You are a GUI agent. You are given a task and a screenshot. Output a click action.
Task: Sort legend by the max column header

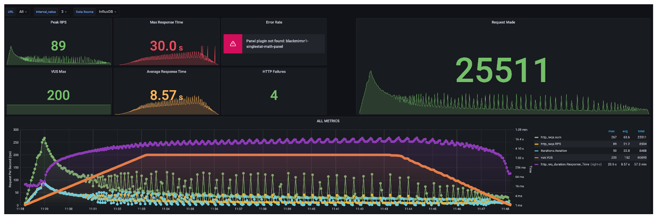pyautogui.click(x=611, y=131)
